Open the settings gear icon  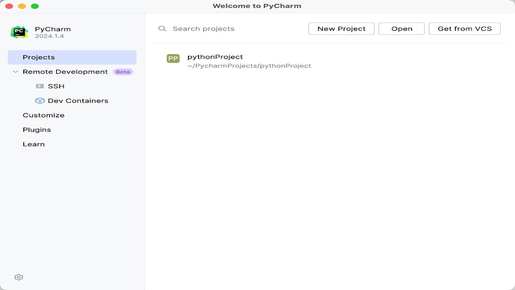[x=19, y=277]
